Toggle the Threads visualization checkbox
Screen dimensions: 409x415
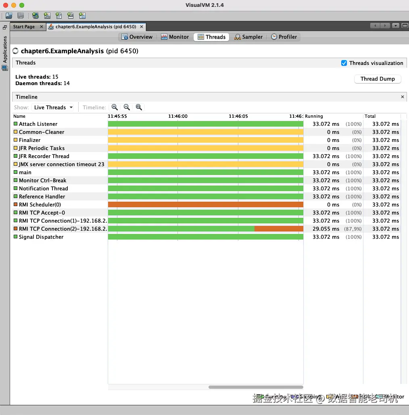344,63
